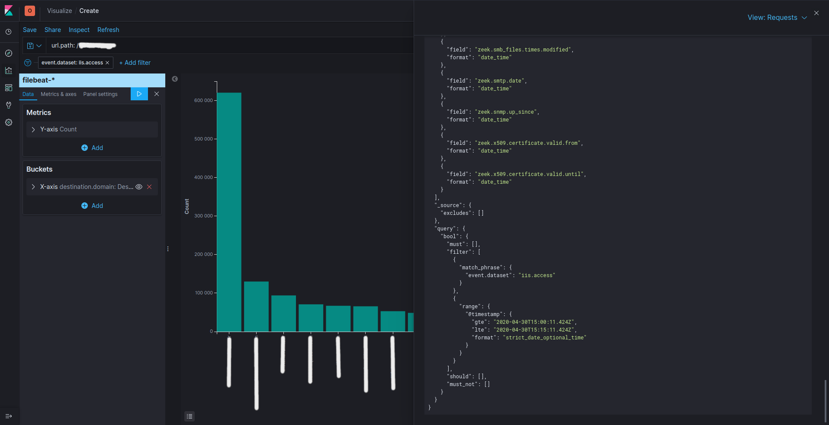Viewport: 829px width, 425px height.
Task: Toggle visibility of X-axis destination.domain bucket
Action: (139, 187)
